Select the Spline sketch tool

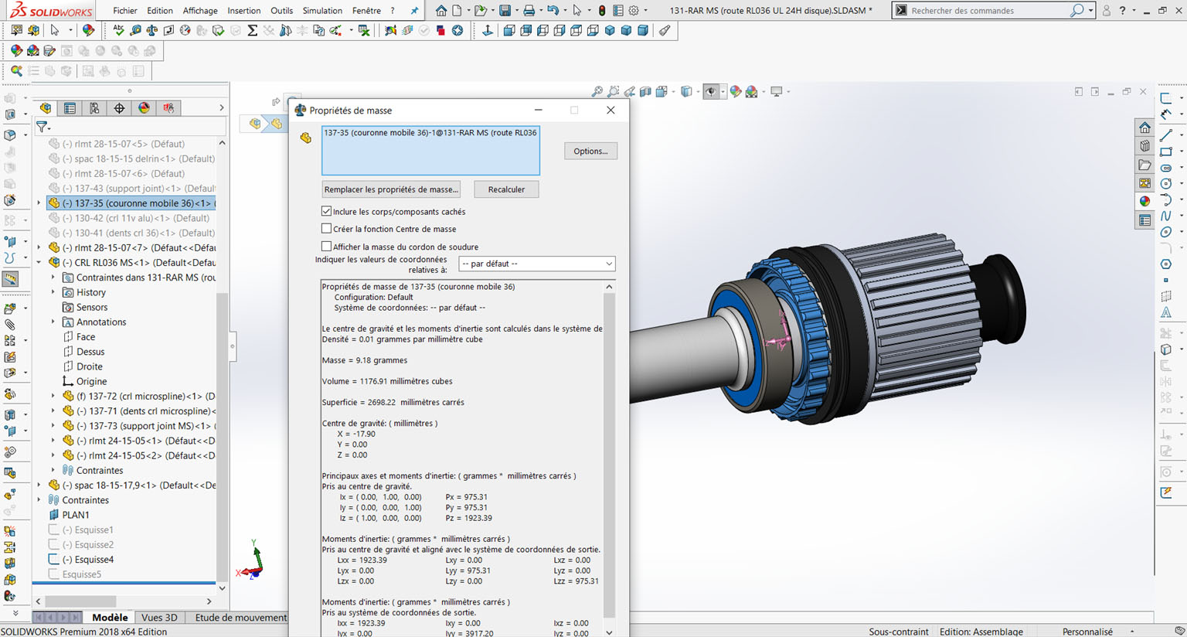pyautogui.click(x=1166, y=216)
